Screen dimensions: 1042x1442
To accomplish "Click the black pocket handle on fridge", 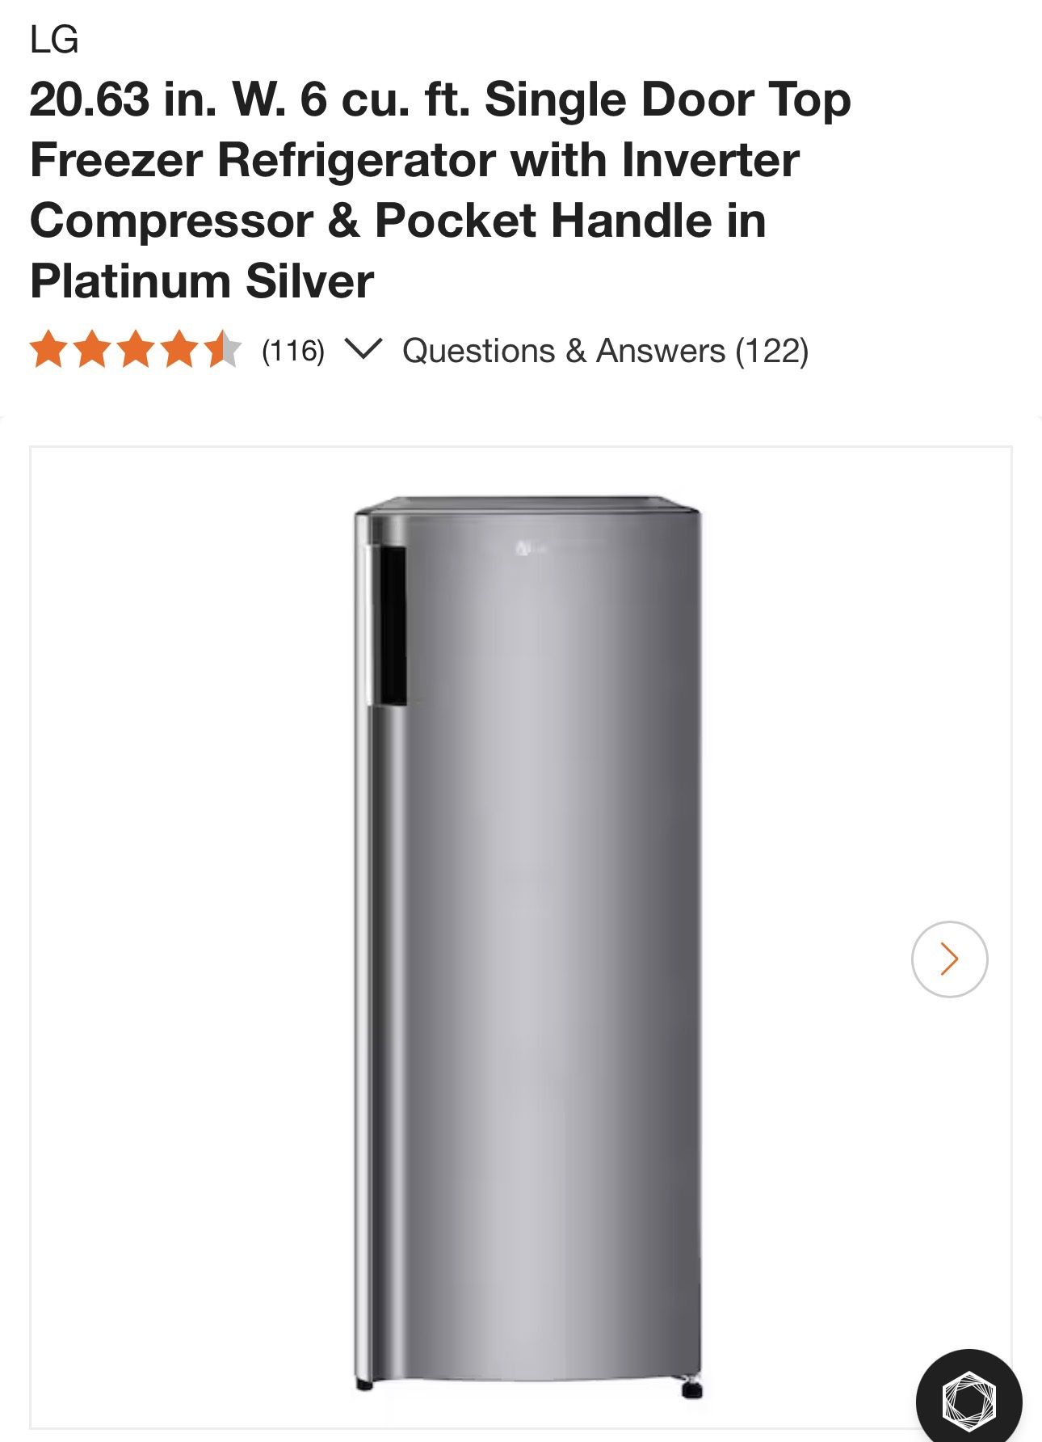I will click(x=393, y=625).
